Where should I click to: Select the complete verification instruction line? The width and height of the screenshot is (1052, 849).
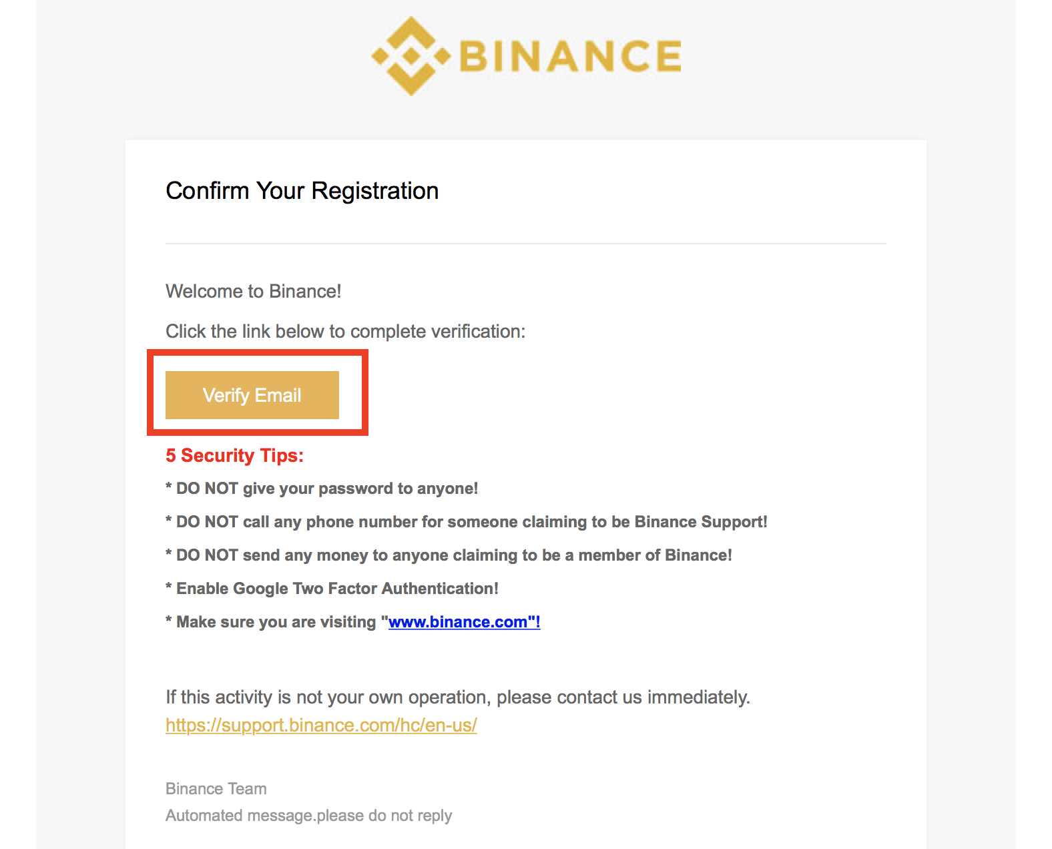click(x=346, y=332)
